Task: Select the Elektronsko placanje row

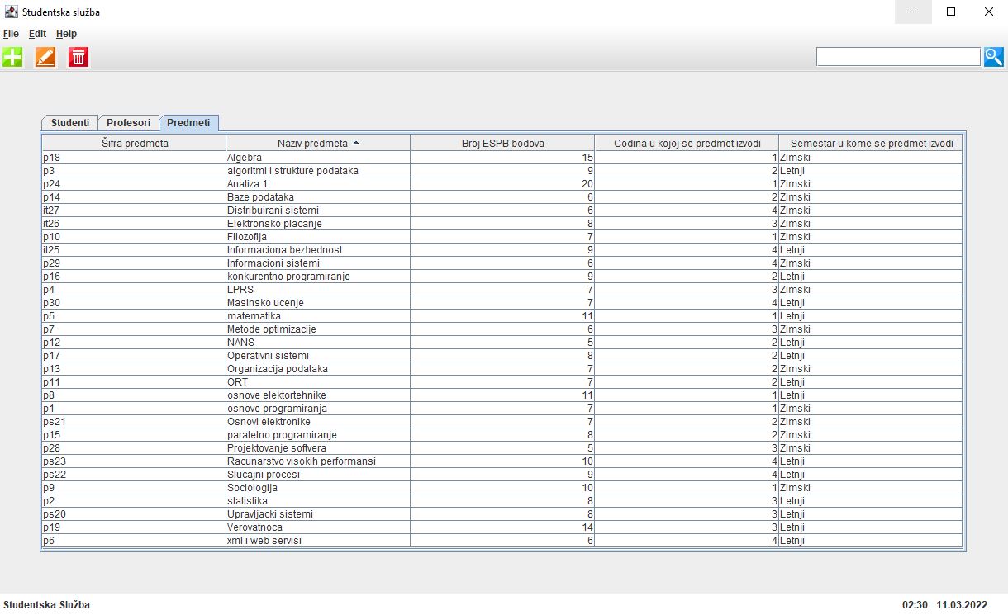Action: click(x=502, y=224)
